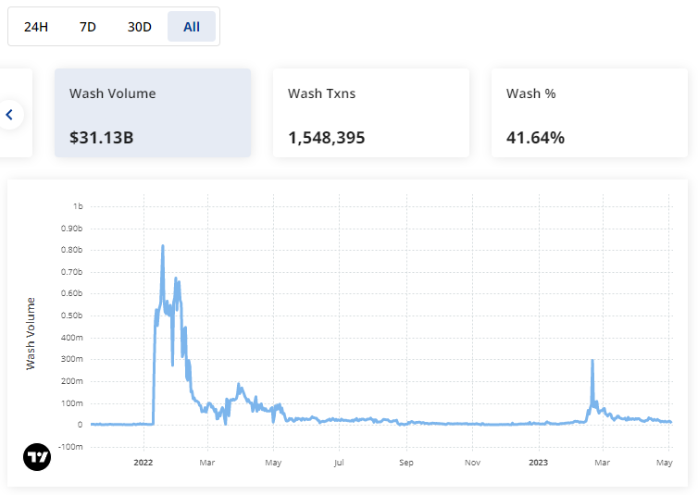Click the Nov label on time axis

tap(472, 460)
